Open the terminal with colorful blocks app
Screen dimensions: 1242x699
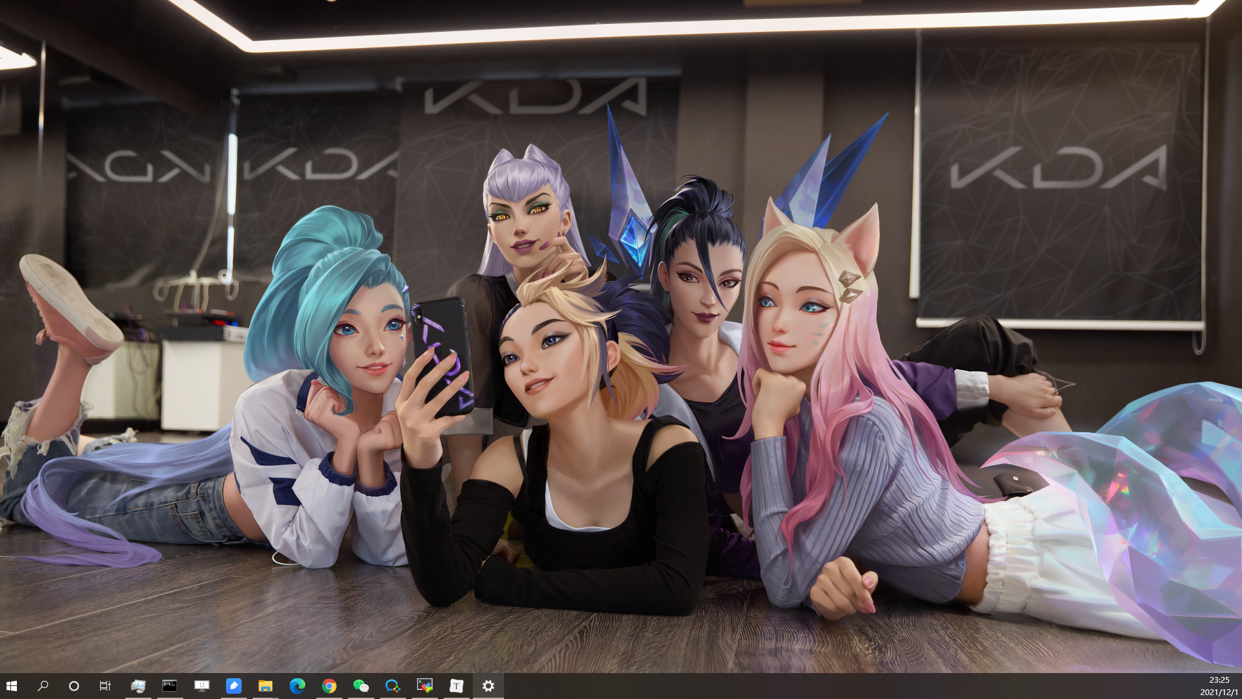424,685
